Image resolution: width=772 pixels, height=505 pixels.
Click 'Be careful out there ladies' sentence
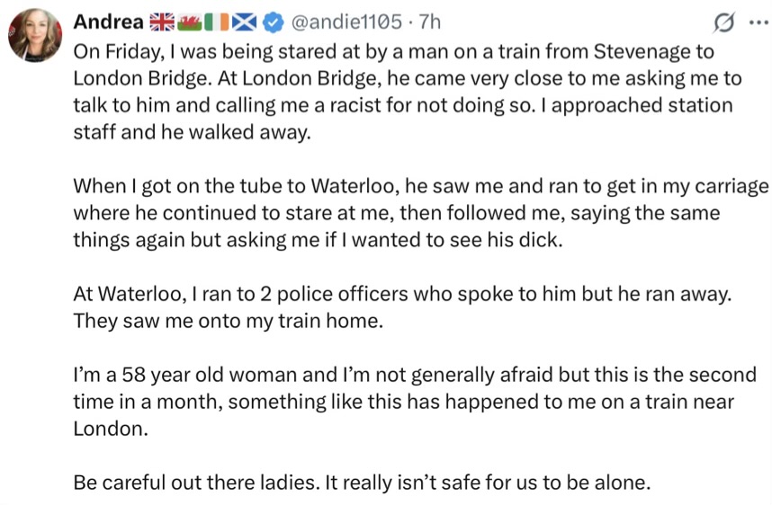tap(360, 482)
